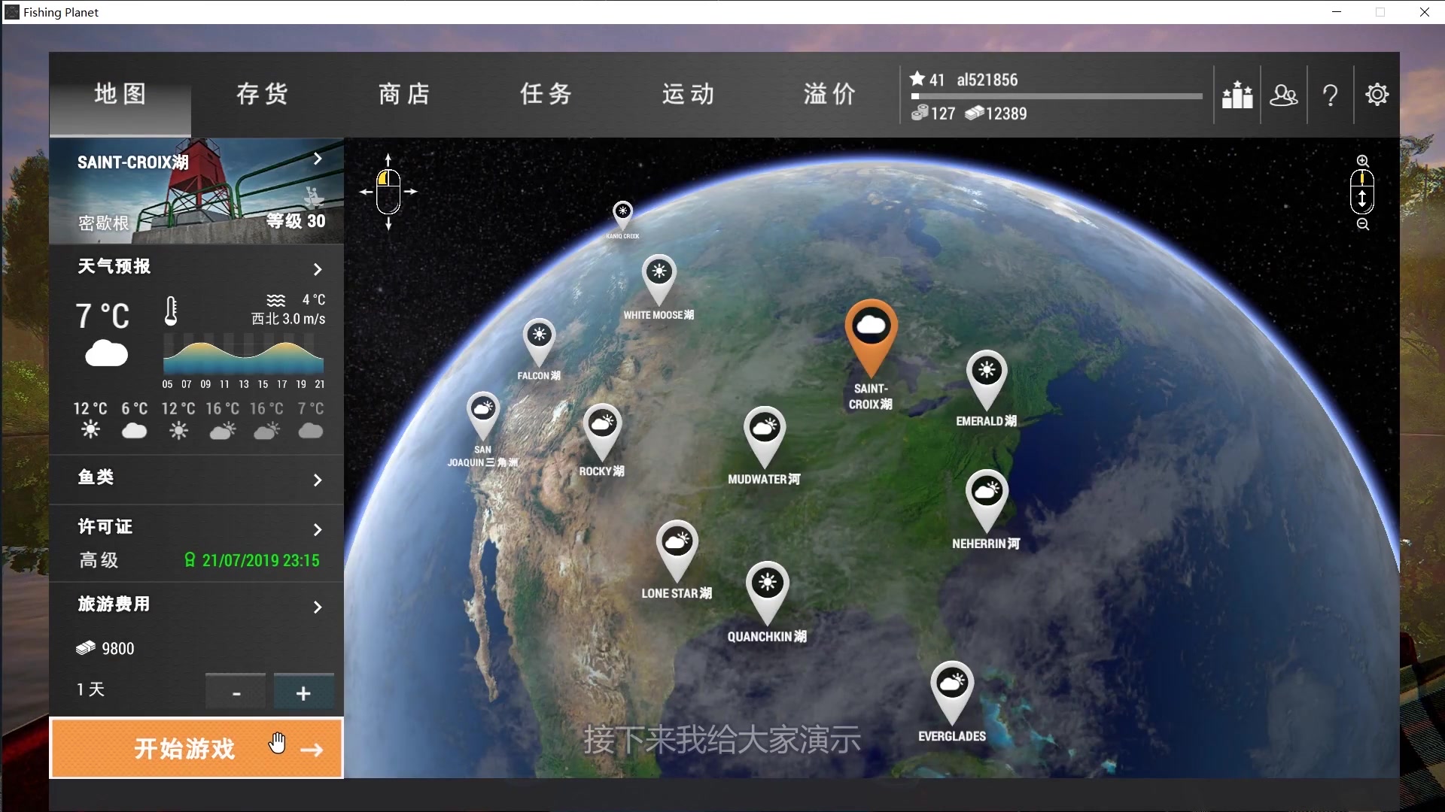Click the 高级 license type label
1445x812 pixels.
pos(99,560)
